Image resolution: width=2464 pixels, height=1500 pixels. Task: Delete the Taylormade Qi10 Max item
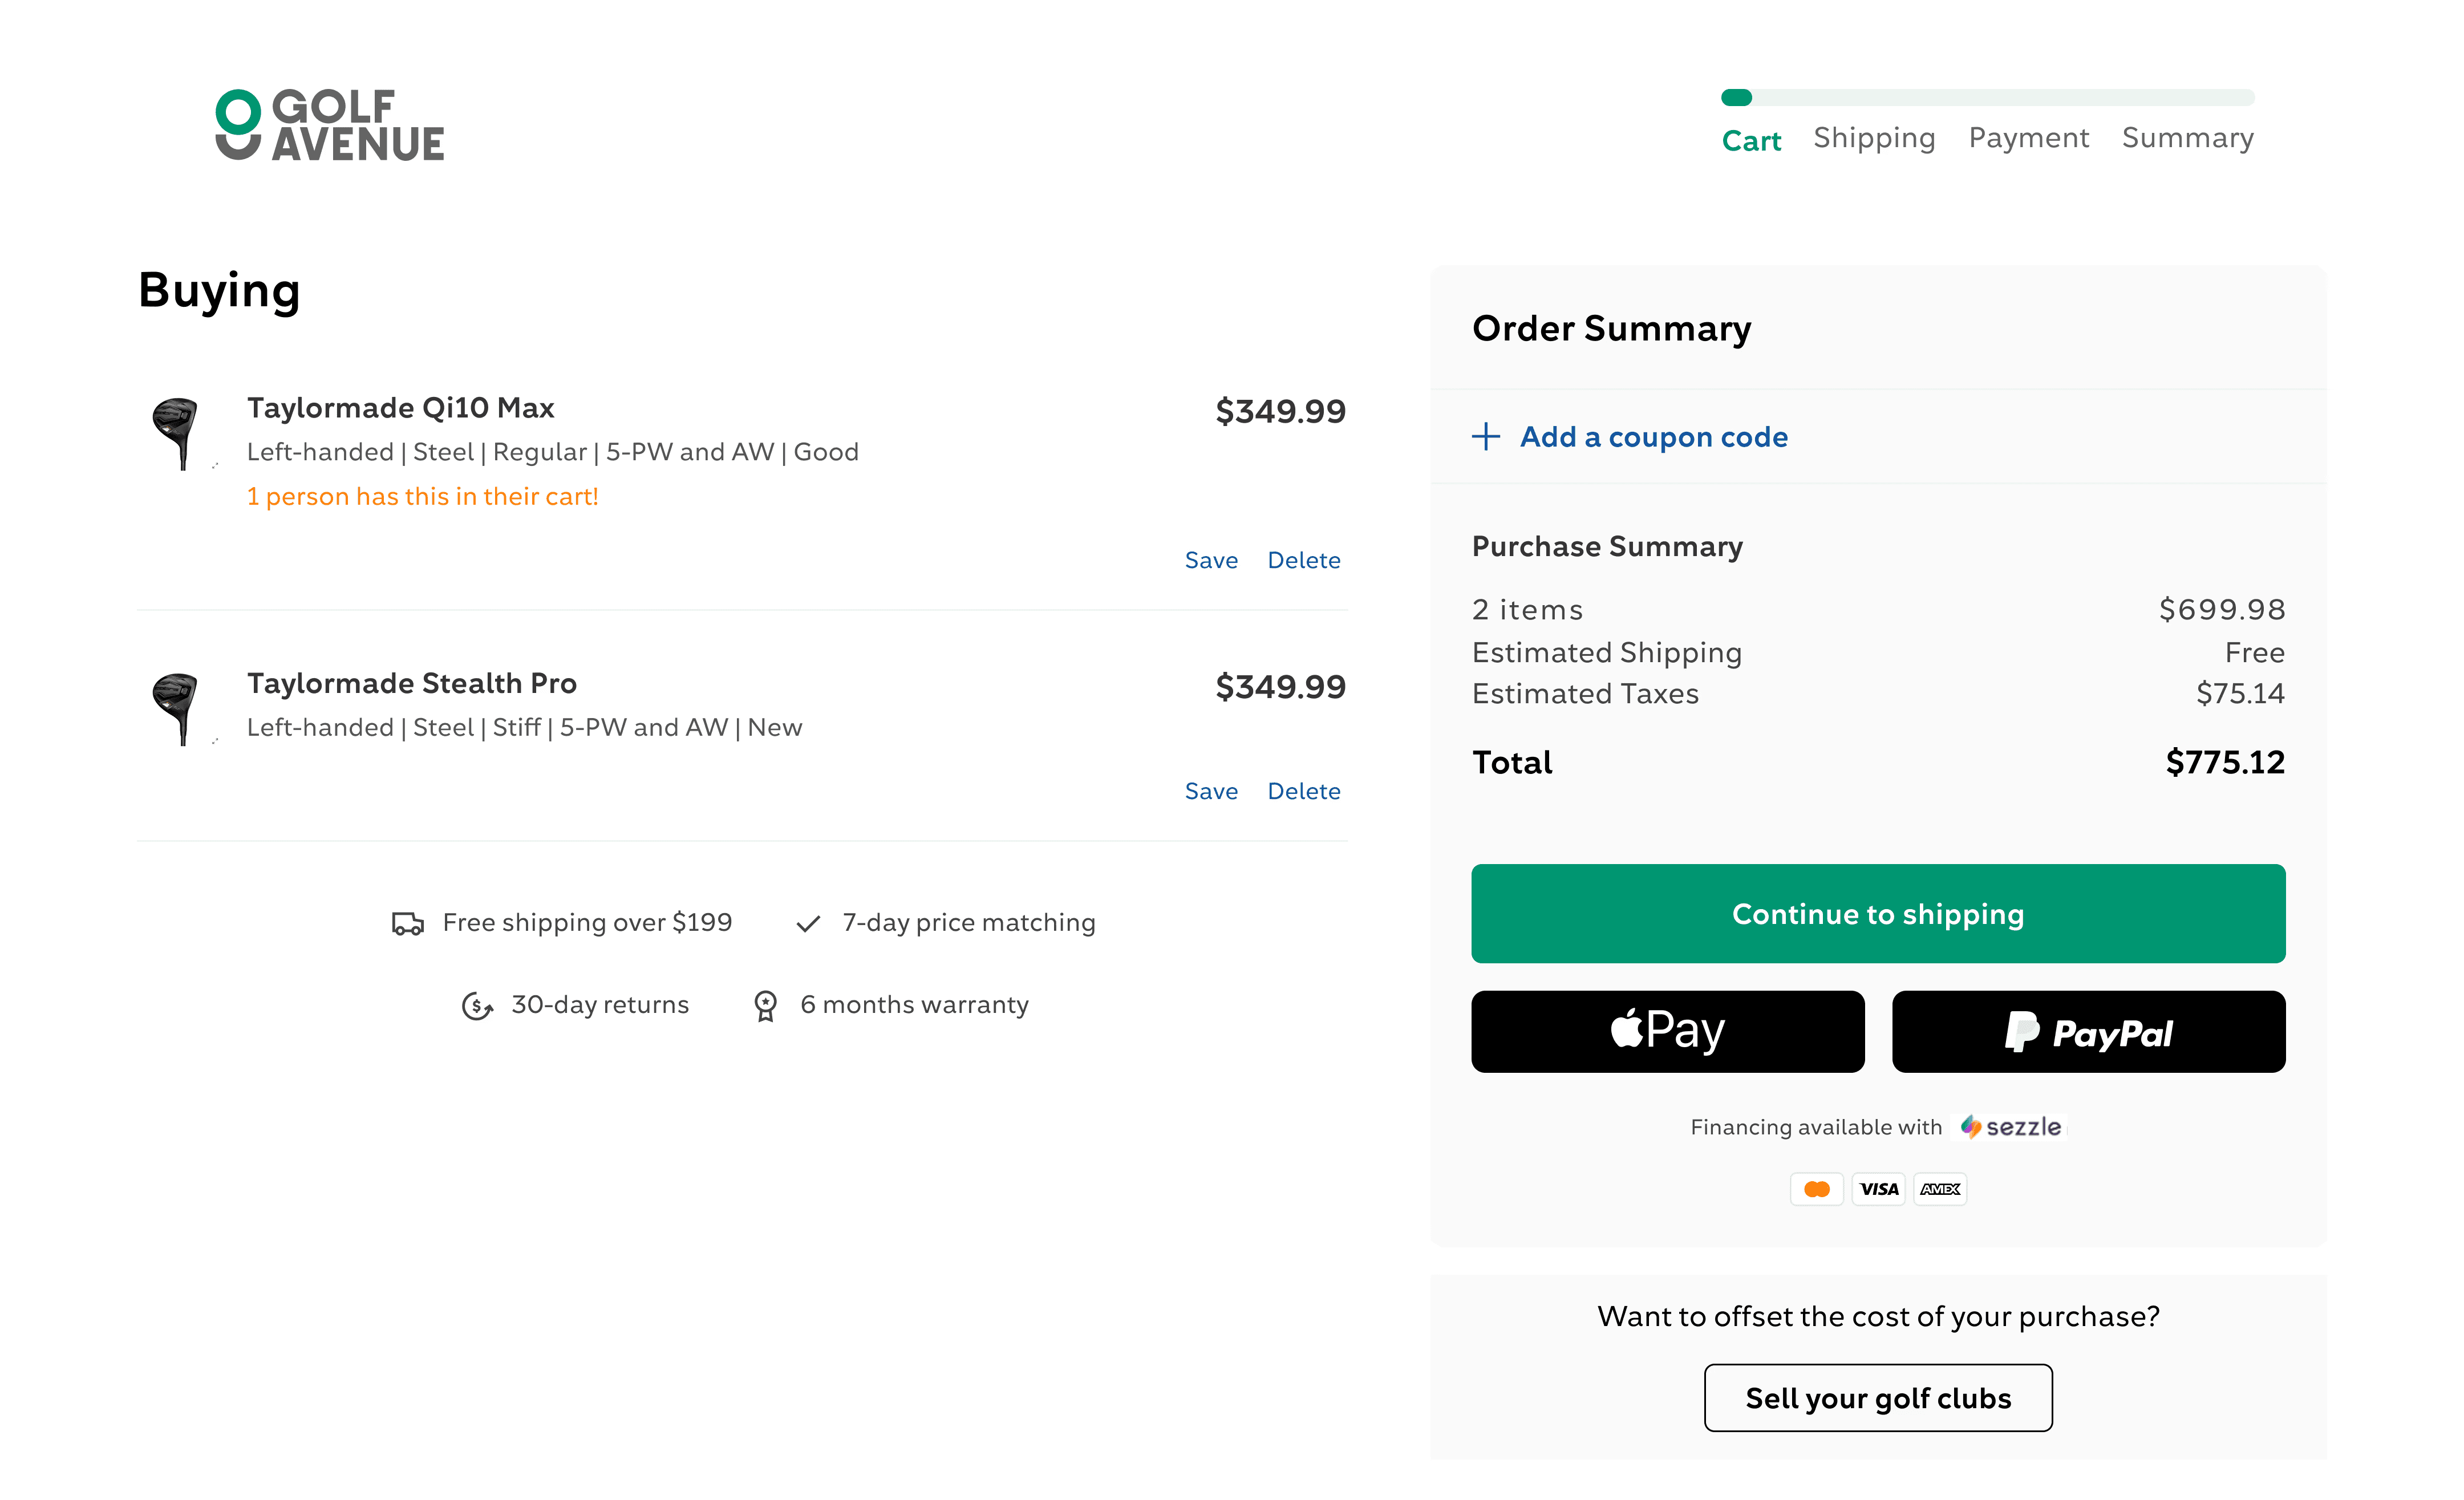(1303, 560)
